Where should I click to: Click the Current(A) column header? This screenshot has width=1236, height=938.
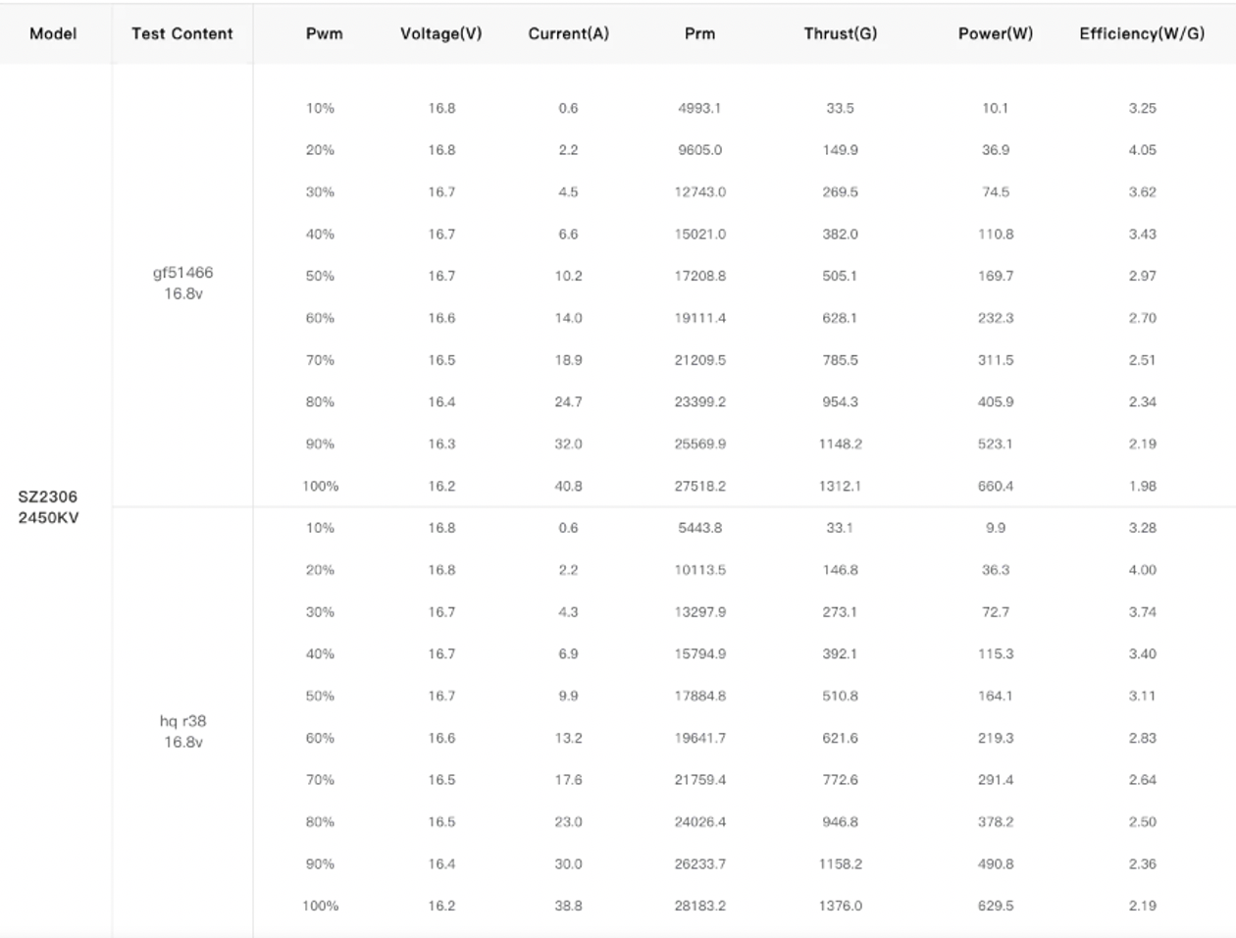(x=568, y=33)
